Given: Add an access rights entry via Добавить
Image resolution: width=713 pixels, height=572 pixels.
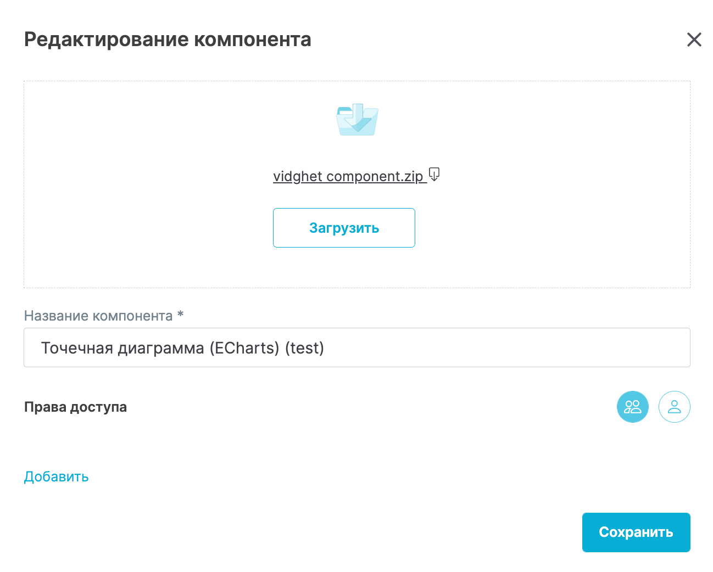Looking at the screenshot, I should (x=56, y=476).
